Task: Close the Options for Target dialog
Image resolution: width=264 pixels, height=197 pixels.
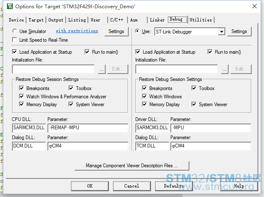Action: pyautogui.click(x=255, y=7)
